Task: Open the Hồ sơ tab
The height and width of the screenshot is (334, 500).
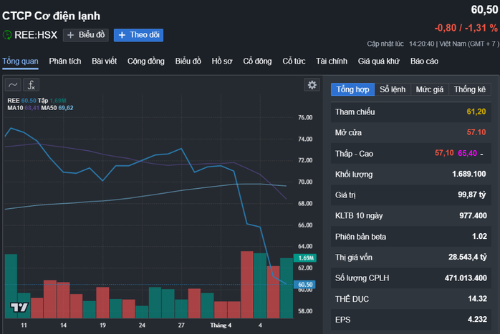Action: 222,61
